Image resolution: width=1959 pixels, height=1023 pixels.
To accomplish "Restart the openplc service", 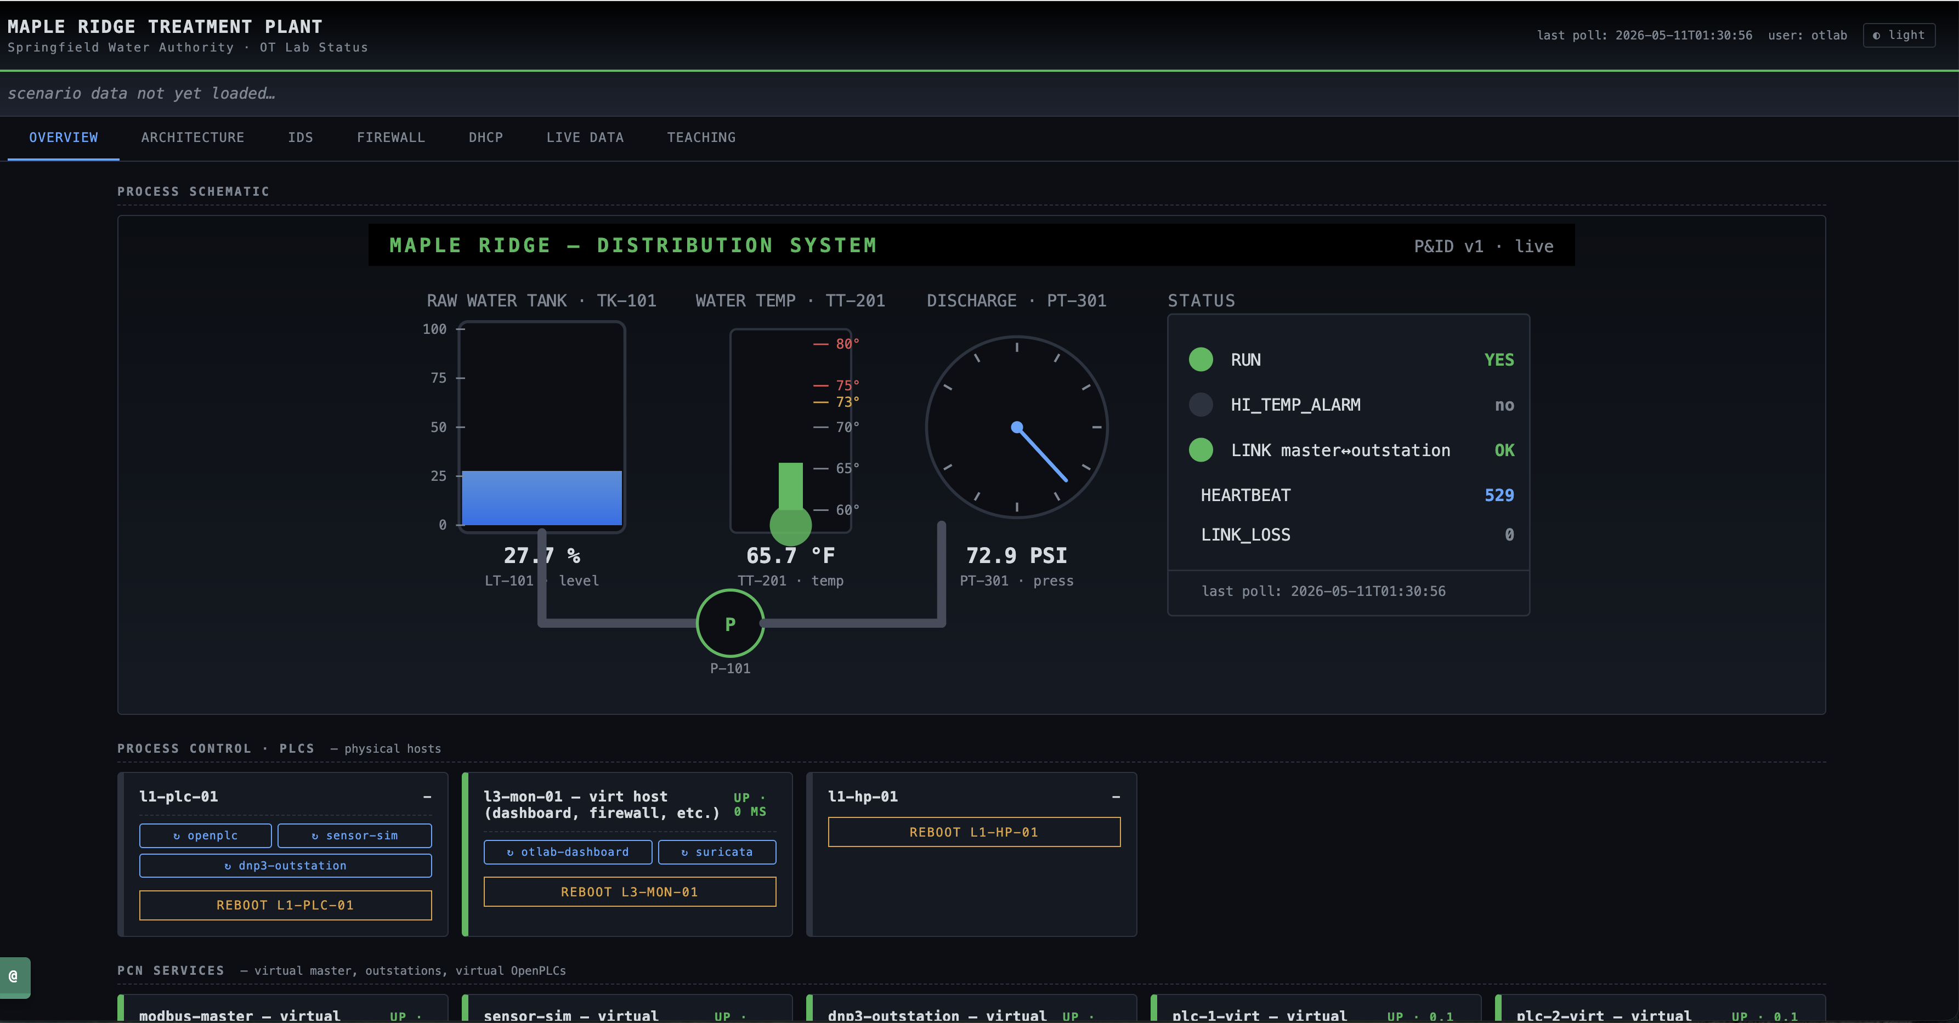I will [x=205, y=836].
